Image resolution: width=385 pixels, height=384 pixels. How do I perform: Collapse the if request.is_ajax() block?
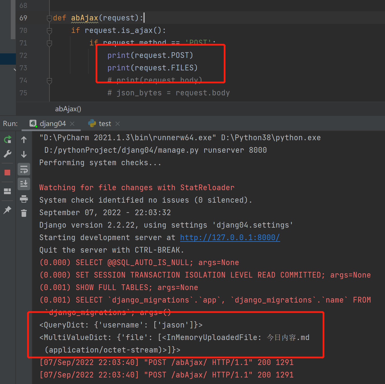point(49,31)
